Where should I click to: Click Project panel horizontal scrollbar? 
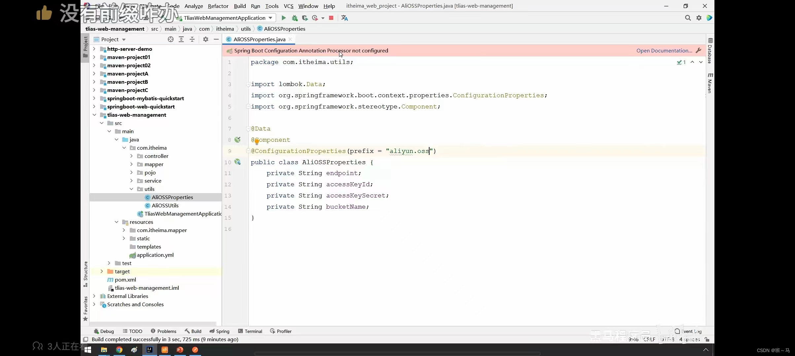tap(153, 324)
